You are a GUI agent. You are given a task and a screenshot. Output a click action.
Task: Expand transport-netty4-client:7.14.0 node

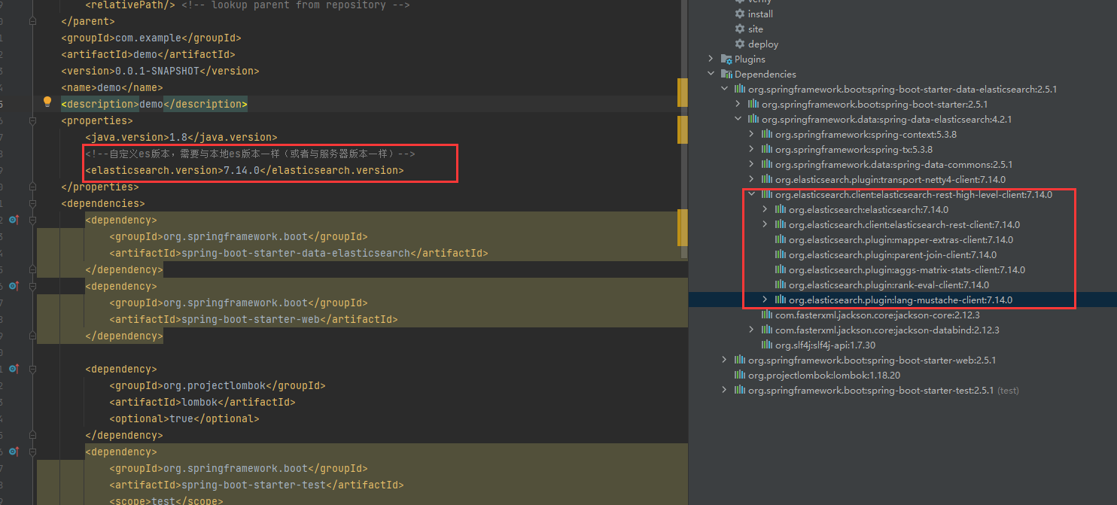751,179
